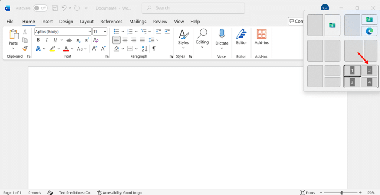Select the Format Painter brush
The width and height of the screenshot is (380, 195).
pyautogui.click(x=25, y=49)
